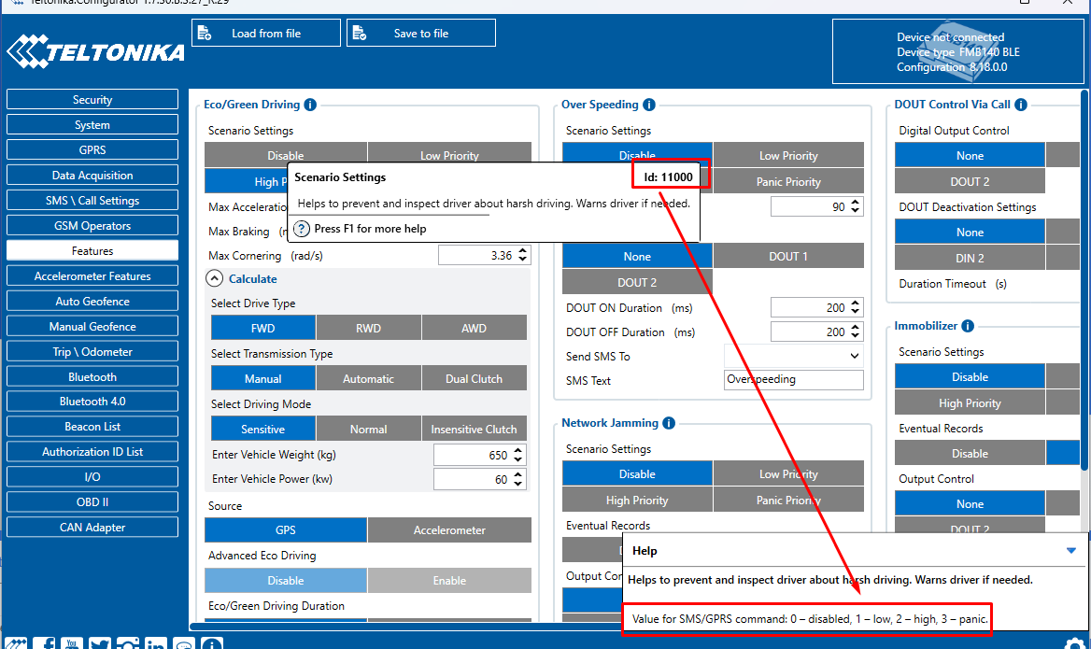Open the Security section
1091x649 pixels.
pos(92,100)
